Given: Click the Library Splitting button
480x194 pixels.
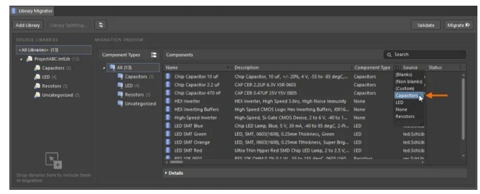Looking at the screenshot, I should [69, 25].
